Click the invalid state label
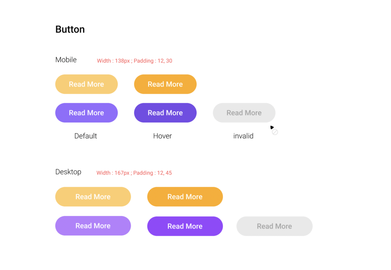Viewport: 391px width, 270px height. 243,136
